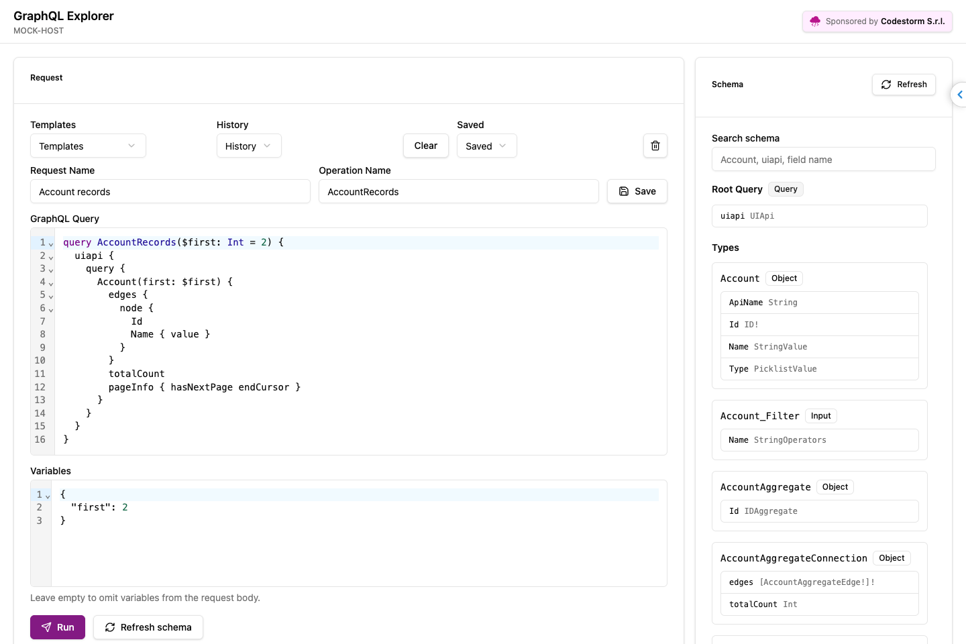This screenshot has height=644, width=966.
Task: Click the Account type heading
Action: pos(740,278)
